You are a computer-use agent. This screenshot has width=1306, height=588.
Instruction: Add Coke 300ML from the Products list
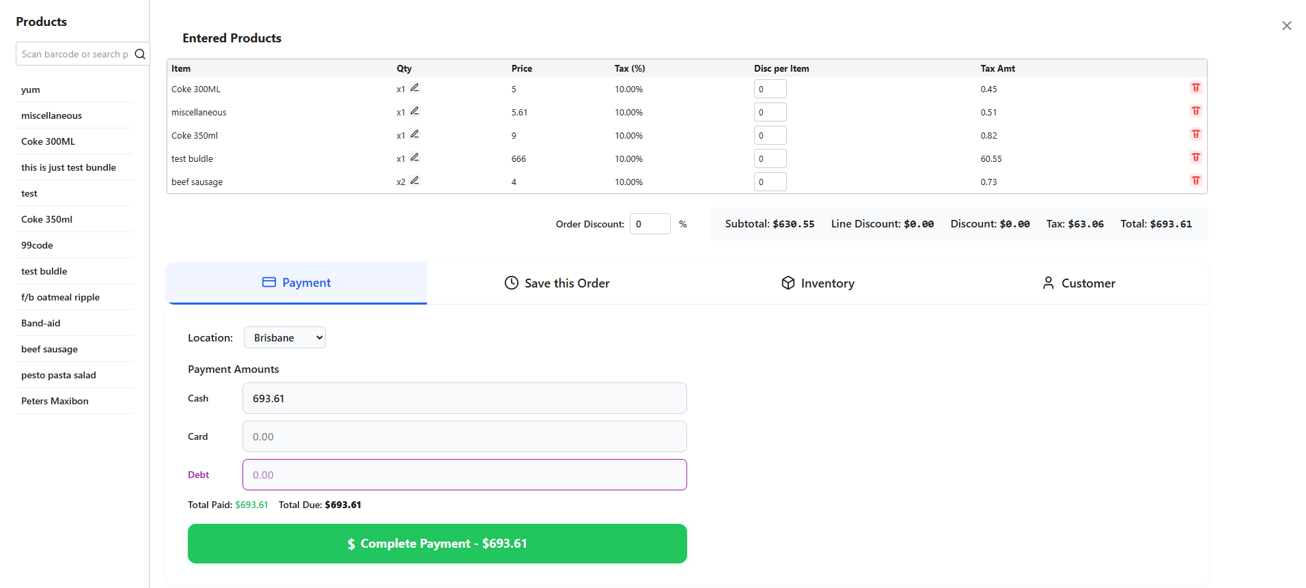point(74,141)
